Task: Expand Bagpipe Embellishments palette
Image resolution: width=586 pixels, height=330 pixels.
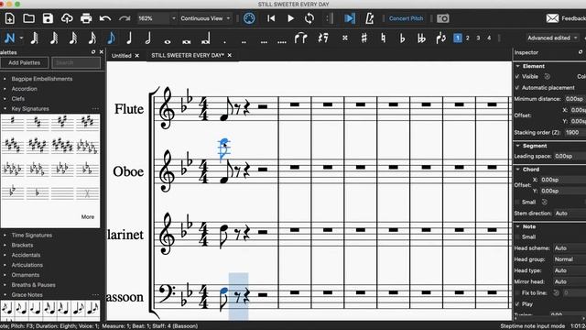Action: tap(42, 79)
